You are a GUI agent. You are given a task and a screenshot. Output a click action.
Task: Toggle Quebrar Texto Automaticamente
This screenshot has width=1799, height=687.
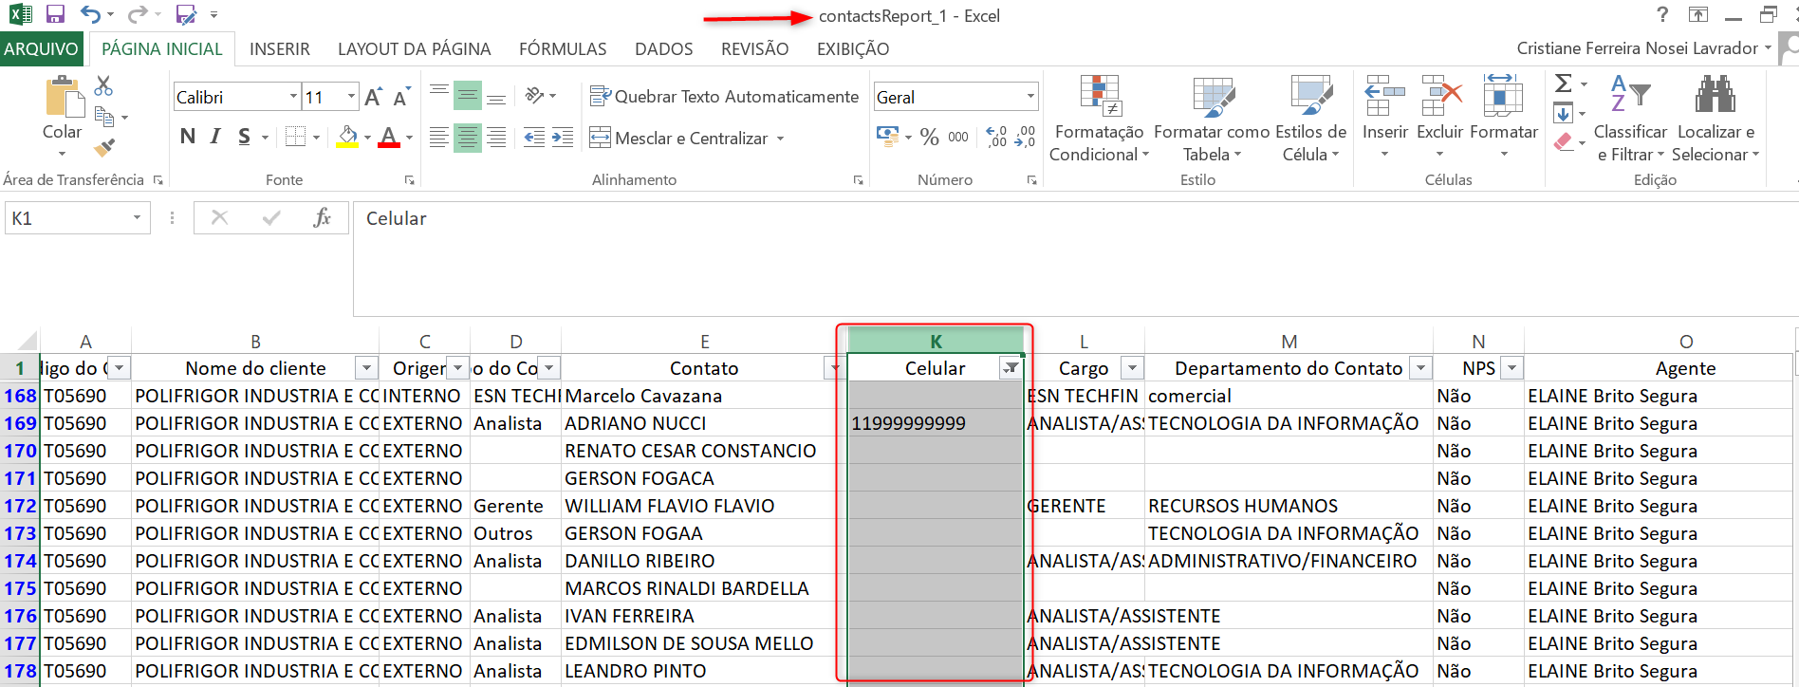(724, 97)
